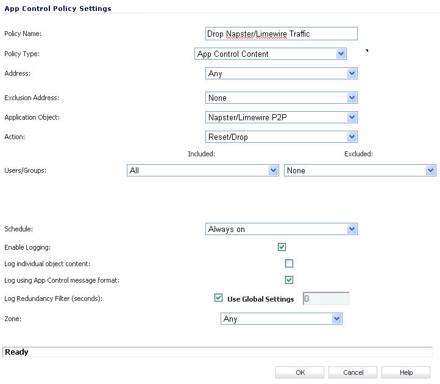Open the Policy Type dropdown
Image resolution: width=440 pixels, height=384 pixels.
[x=270, y=54]
